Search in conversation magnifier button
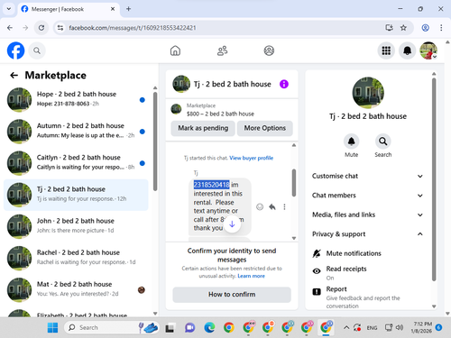451x338 pixels. pos(382,142)
